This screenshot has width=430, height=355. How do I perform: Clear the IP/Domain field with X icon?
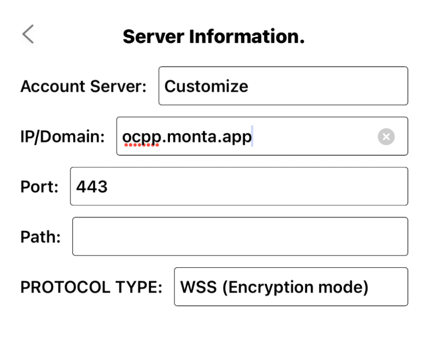[x=386, y=136]
